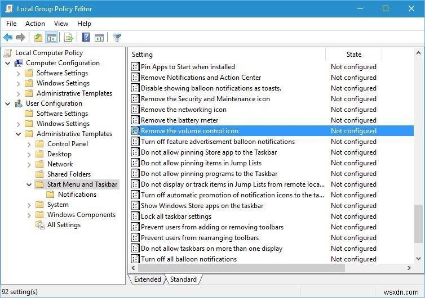The width and height of the screenshot is (425, 298).
Task: Click the Local Computer Policy root icon
Action: coord(8,53)
